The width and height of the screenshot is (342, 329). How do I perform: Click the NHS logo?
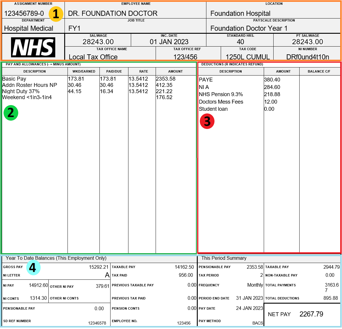click(33, 47)
